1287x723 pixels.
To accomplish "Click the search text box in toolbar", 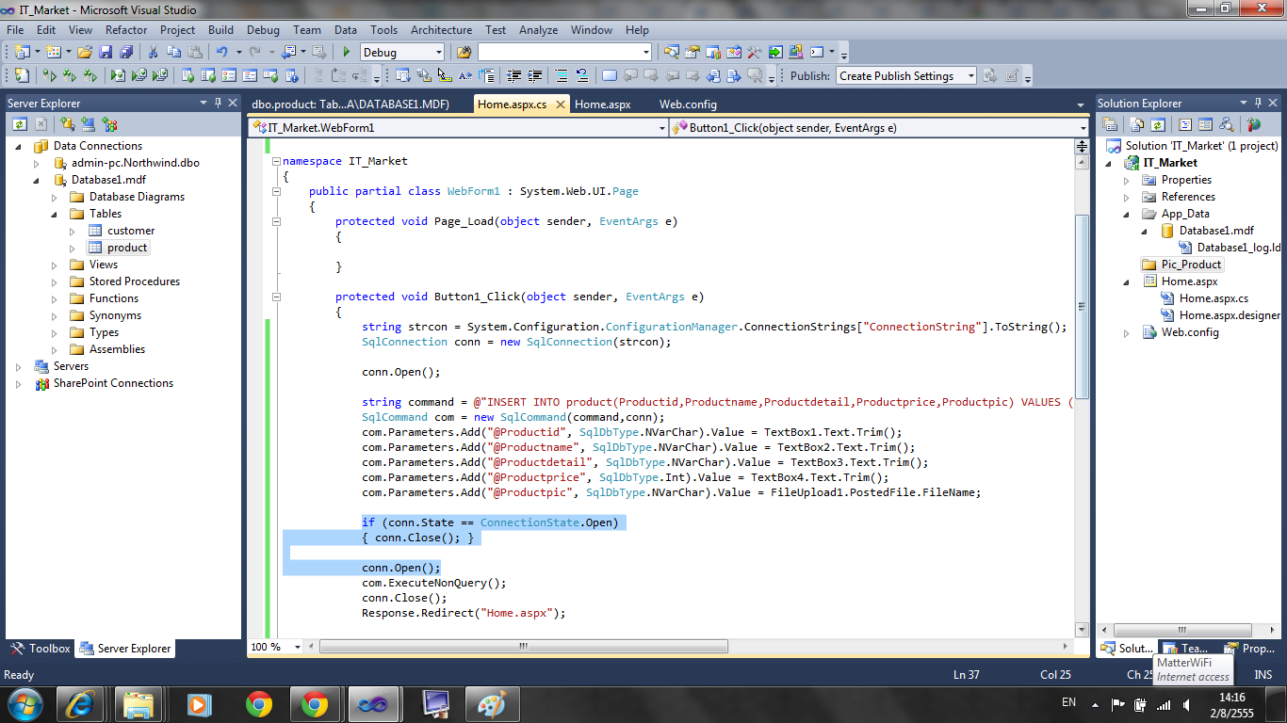I will pos(564,52).
